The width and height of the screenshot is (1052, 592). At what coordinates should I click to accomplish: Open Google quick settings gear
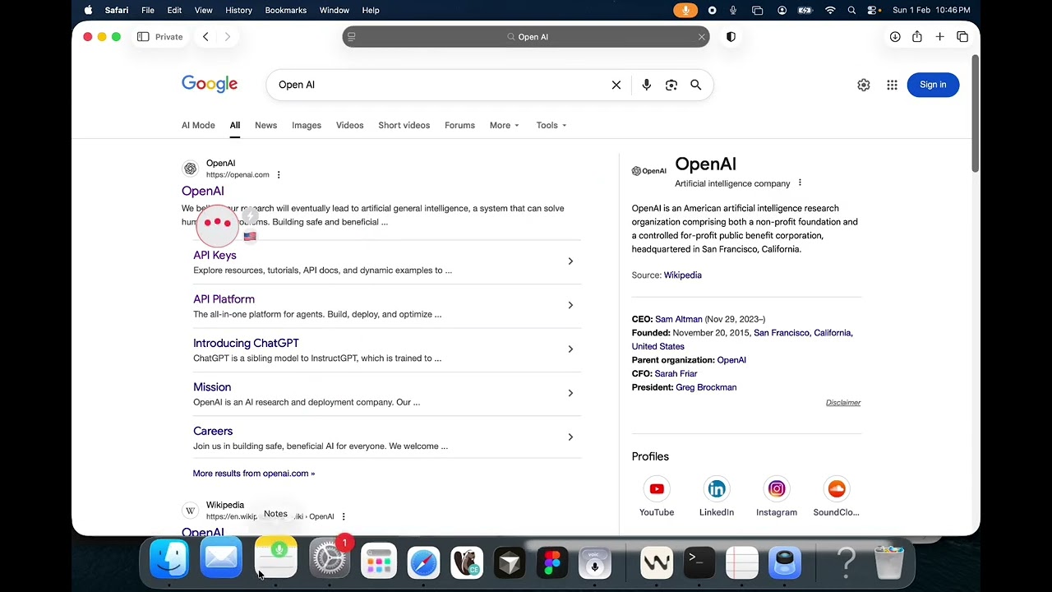(864, 85)
